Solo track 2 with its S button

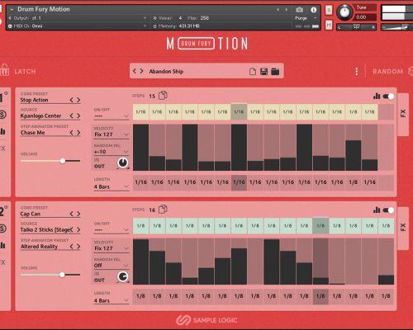(2, 229)
